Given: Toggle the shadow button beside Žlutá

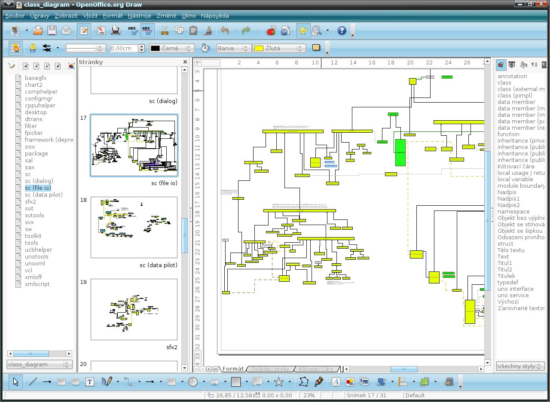Looking at the screenshot, I should coord(316,48).
